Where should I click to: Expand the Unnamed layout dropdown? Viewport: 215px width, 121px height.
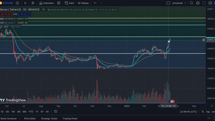[x=179, y=3]
